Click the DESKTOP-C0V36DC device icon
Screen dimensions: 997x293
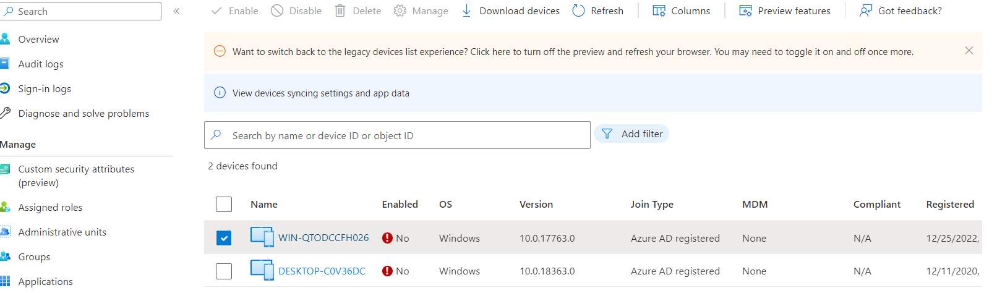[x=262, y=270]
